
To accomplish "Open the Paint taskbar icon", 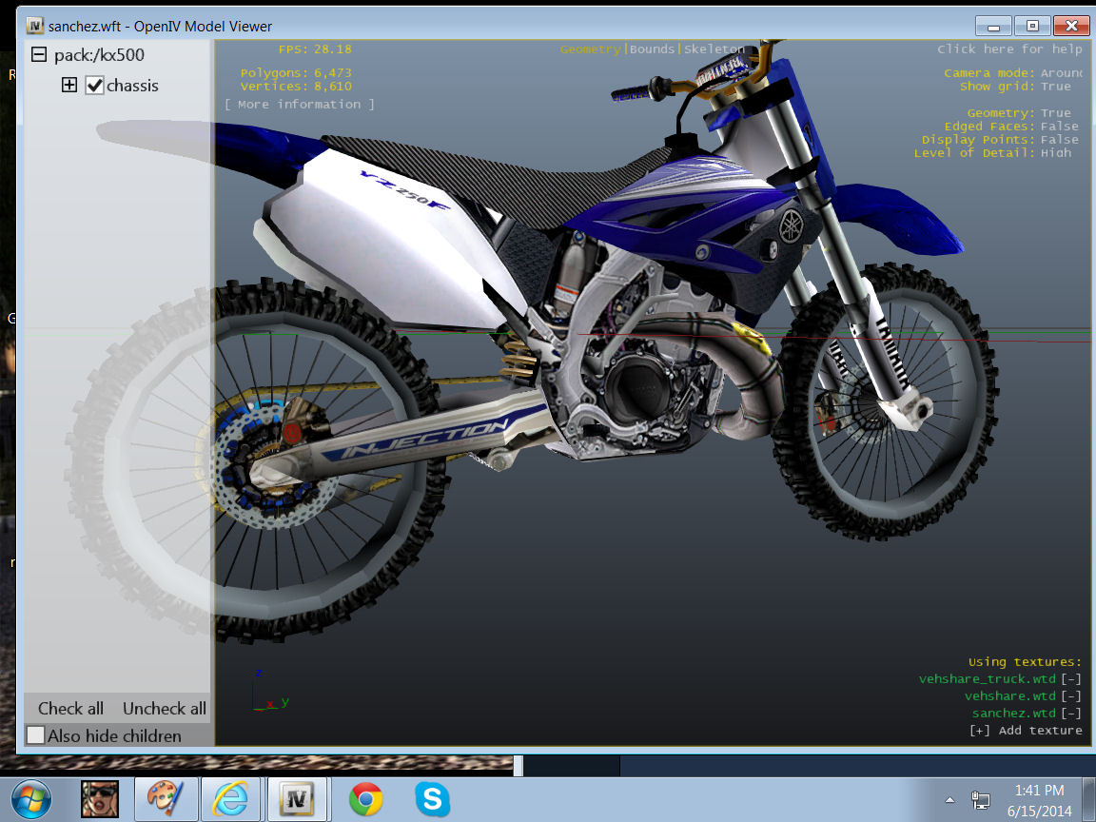I will tap(166, 799).
